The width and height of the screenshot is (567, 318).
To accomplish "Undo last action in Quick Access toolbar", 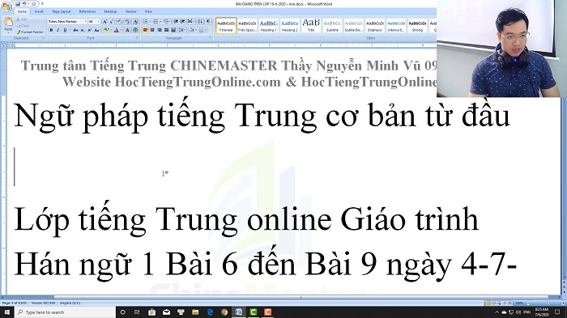I will [24, 4].
